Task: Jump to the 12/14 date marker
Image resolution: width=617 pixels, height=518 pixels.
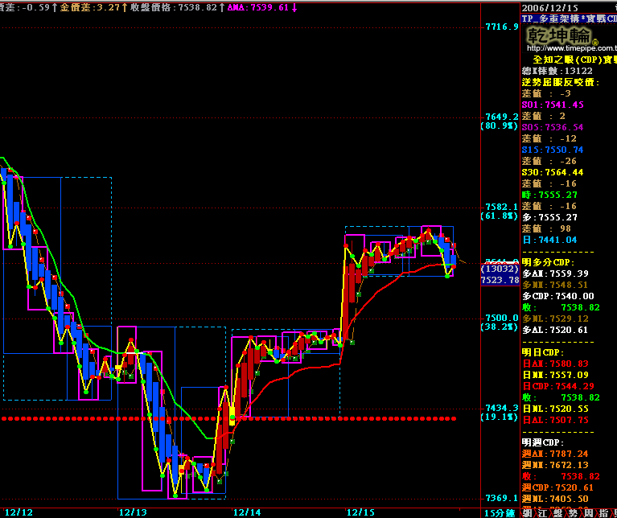Action: click(x=247, y=512)
